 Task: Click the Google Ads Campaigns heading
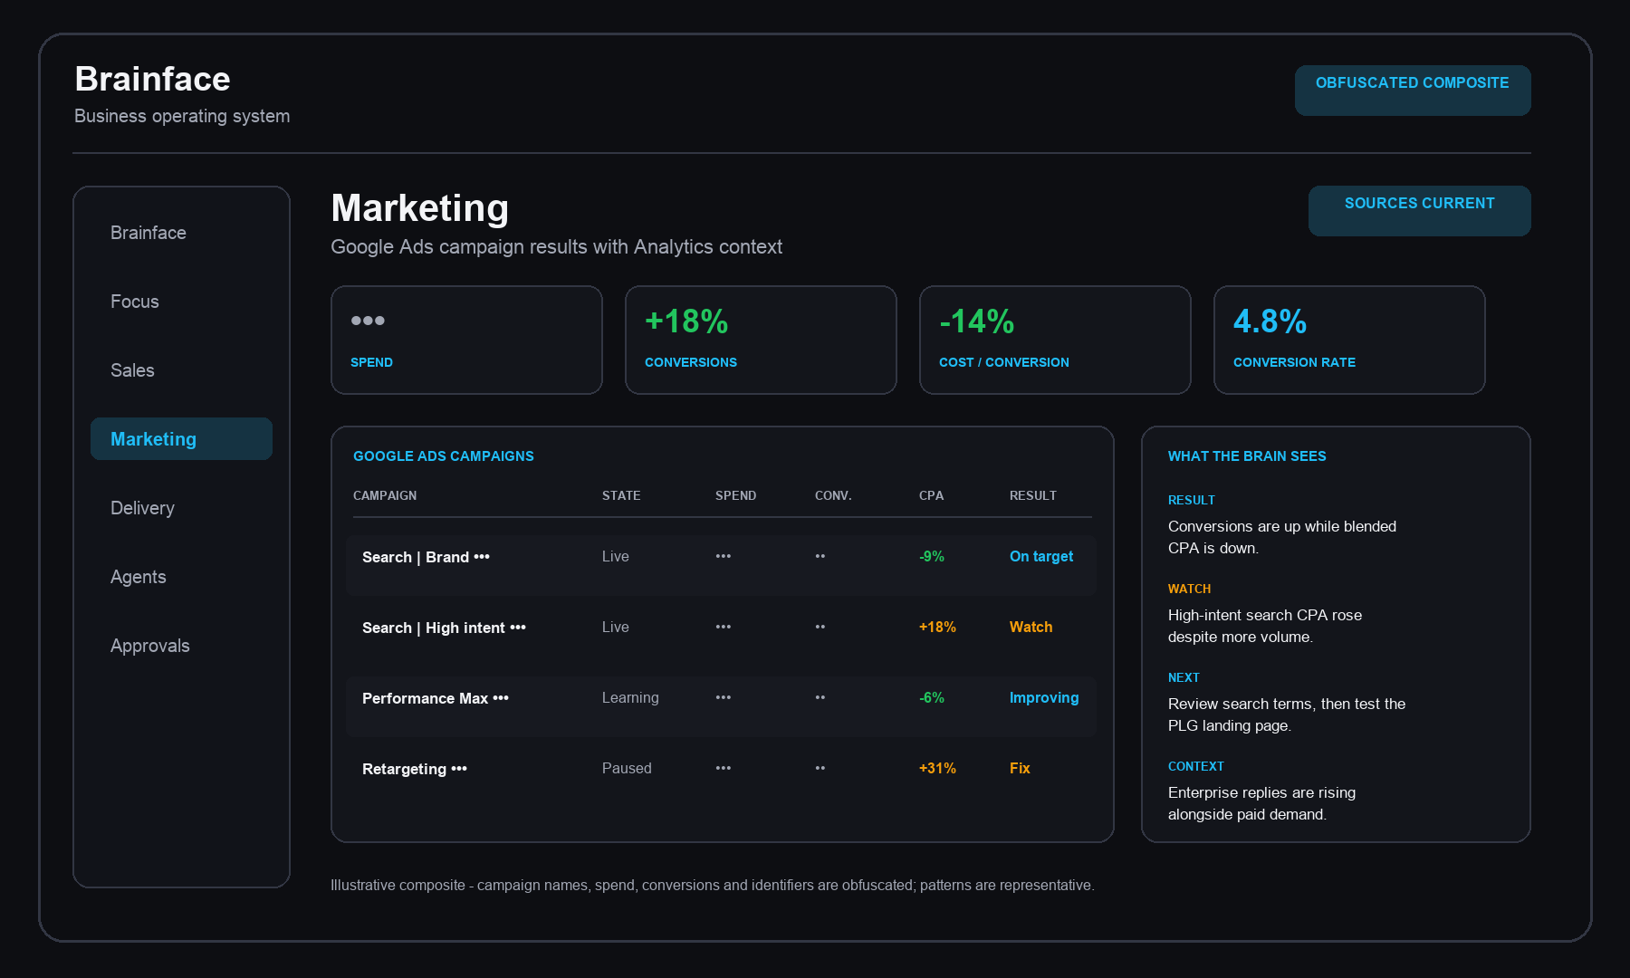444,456
